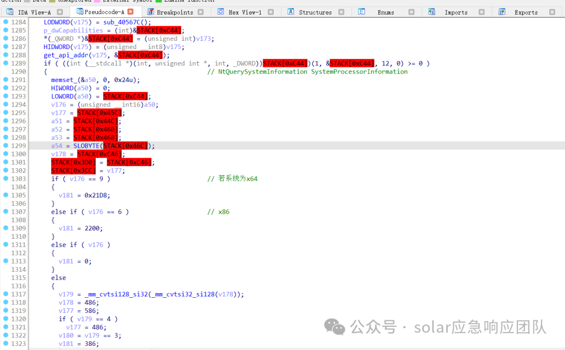Click the '// x86' comment
The image size is (565, 350).
[x=218, y=212]
